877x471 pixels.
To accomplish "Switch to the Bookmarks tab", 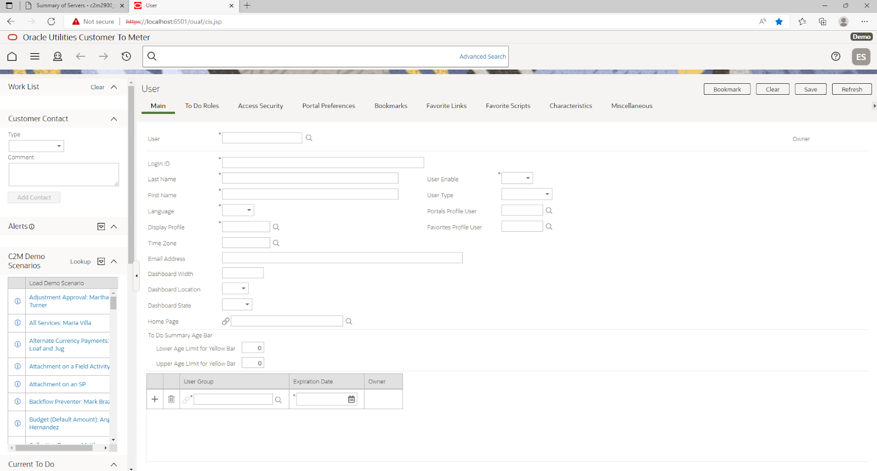I will pyautogui.click(x=391, y=106).
